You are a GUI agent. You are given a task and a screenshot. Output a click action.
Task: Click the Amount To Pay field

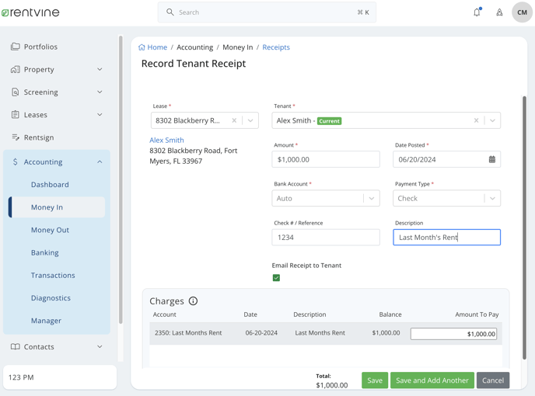(453, 334)
